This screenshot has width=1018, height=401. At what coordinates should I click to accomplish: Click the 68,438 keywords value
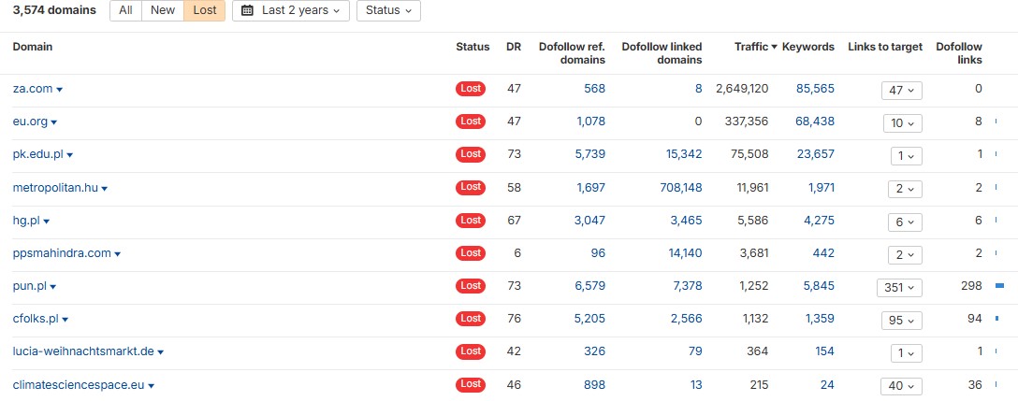point(816,122)
